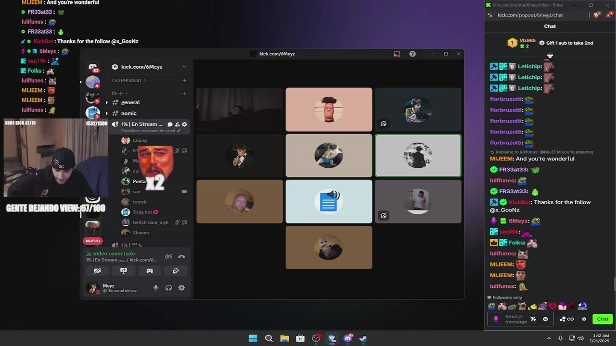Image resolution: width=616 pixels, height=346 pixels.
Task: Add a channel to TS3 PRIVADO category
Action: (184, 80)
